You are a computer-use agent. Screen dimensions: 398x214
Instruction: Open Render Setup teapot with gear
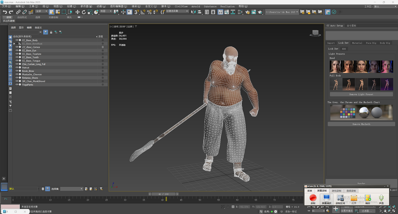pyautogui.click(x=248, y=12)
